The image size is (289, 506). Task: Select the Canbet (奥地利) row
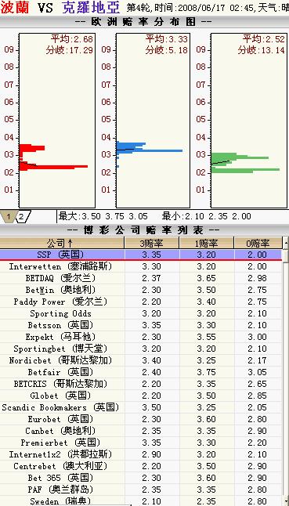point(141,431)
